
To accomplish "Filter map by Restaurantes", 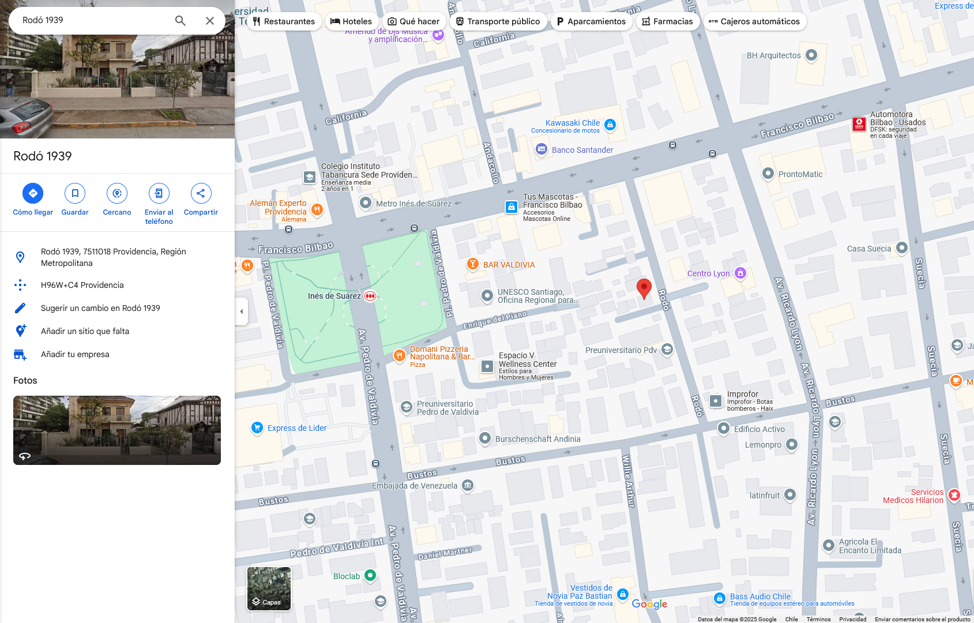I will pyautogui.click(x=284, y=21).
